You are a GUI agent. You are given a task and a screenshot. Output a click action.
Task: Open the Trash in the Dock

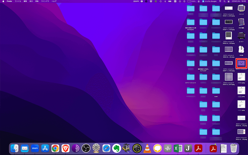click(234, 148)
